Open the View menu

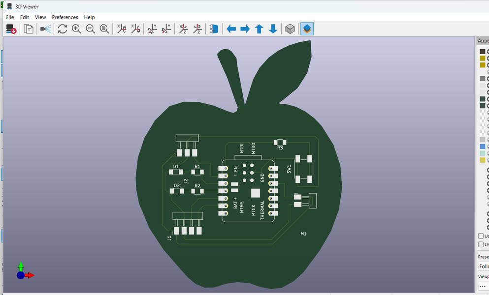point(40,17)
